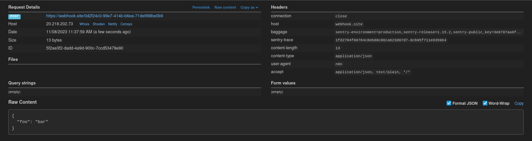This screenshot has height=141, width=532.
Task: Open Netify lookup for the host
Action: tap(112, 24)
